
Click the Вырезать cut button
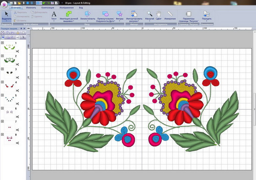pyautogui.click(x=20, y=12)
